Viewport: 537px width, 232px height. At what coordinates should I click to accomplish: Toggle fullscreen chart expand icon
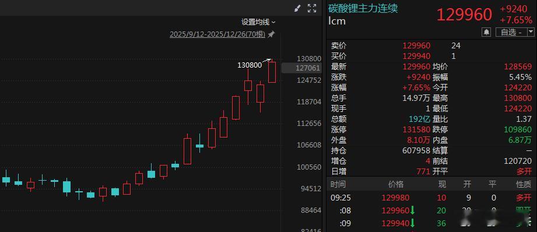point(312,9)
